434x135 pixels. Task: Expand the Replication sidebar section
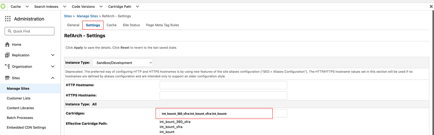click(x=53, y=55)
